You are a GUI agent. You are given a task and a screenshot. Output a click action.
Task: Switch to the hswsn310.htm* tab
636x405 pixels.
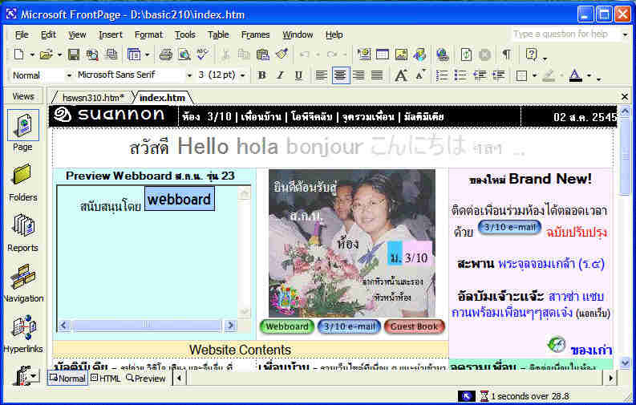point(93,98)
